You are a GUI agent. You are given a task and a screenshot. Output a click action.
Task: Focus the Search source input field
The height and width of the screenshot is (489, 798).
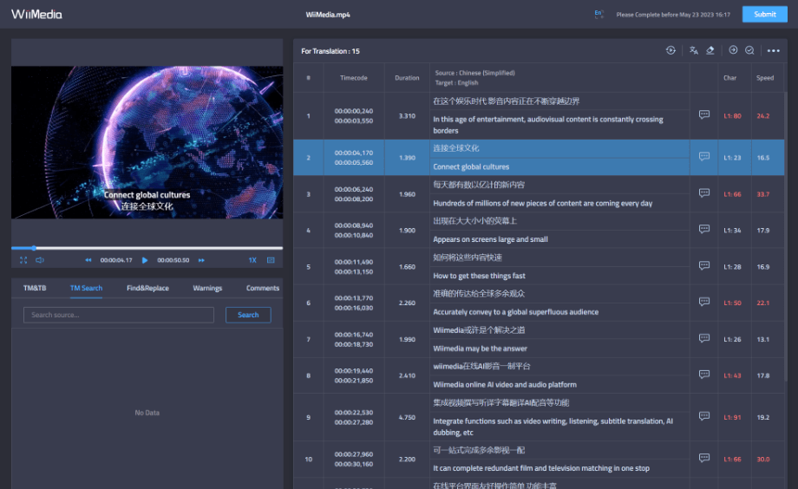pyautogui.click(x=119, y=315)
